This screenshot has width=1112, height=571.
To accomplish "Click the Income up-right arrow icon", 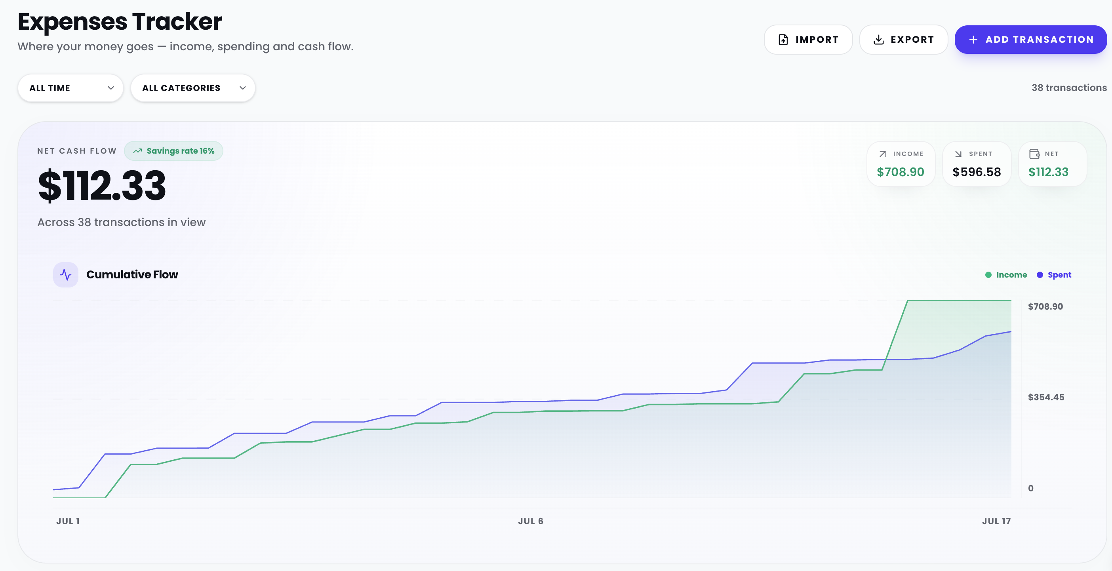I will point(883,154).
